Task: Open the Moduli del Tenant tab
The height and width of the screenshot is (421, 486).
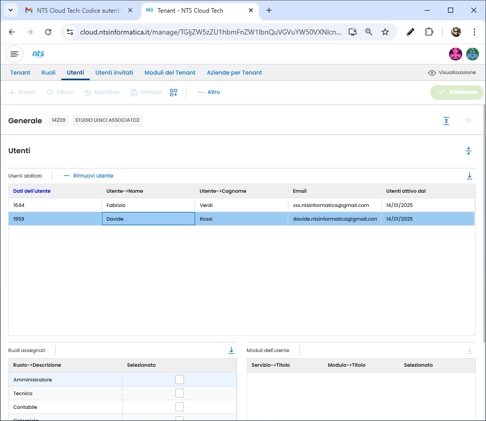Action: (x=170, y=73)
